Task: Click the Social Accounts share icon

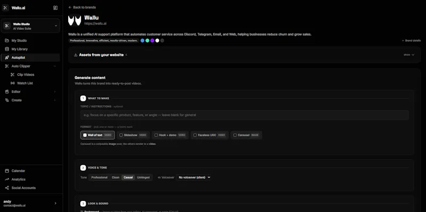Action: click(x=7, y=188)
